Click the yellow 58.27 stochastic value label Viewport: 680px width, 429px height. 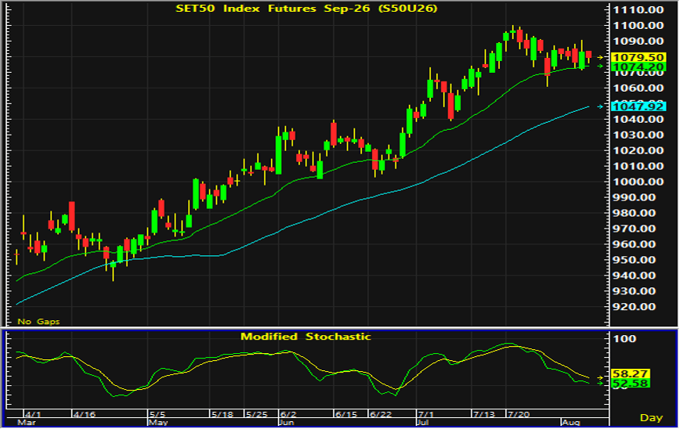point(630,373)
